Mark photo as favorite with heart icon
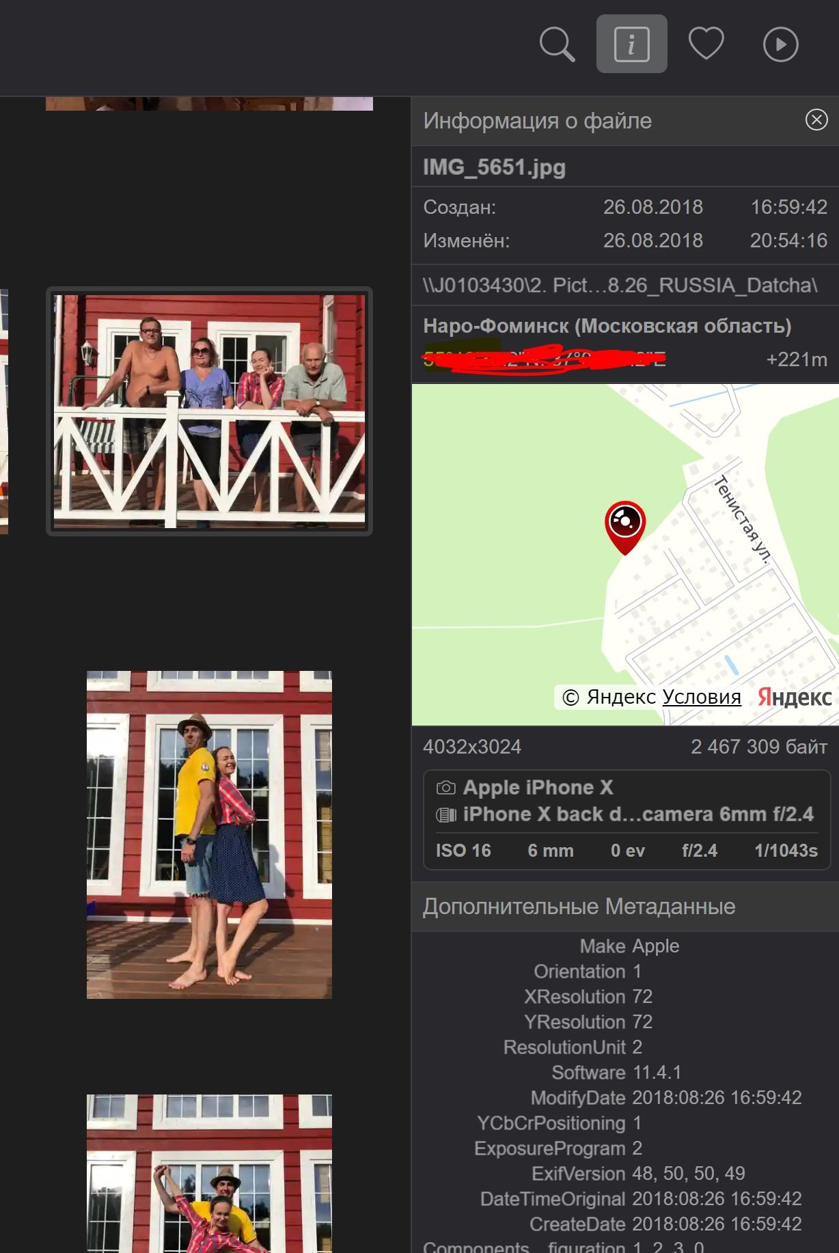Screen dimensions: 839x1253 (706, 44)
